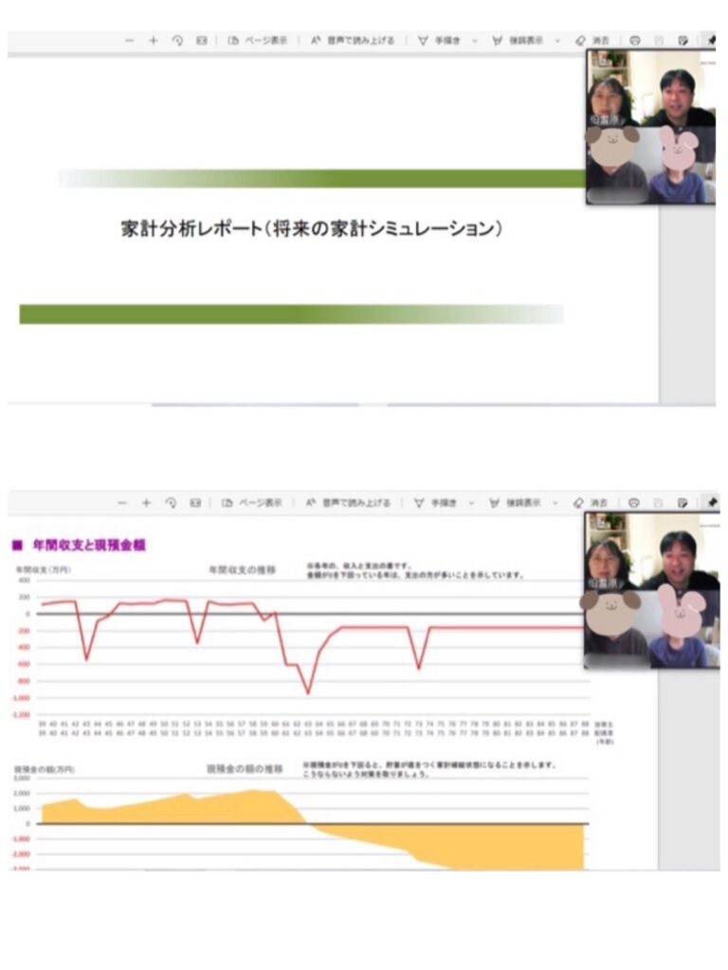Select the video call thumbnail over the chart page
The height and width of the screenshot is (970, 728).
650,590
